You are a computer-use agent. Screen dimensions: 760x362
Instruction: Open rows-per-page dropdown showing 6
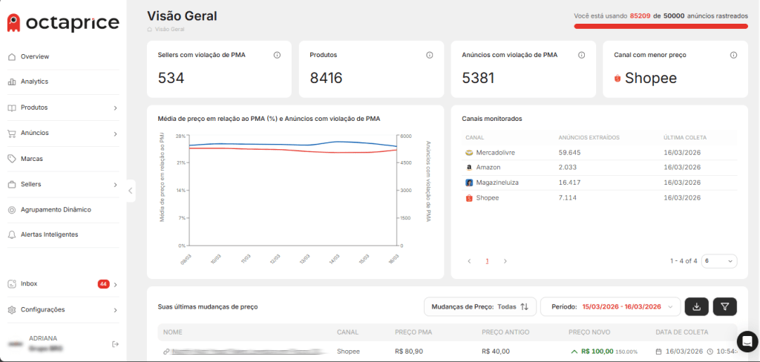coord(719,261)
